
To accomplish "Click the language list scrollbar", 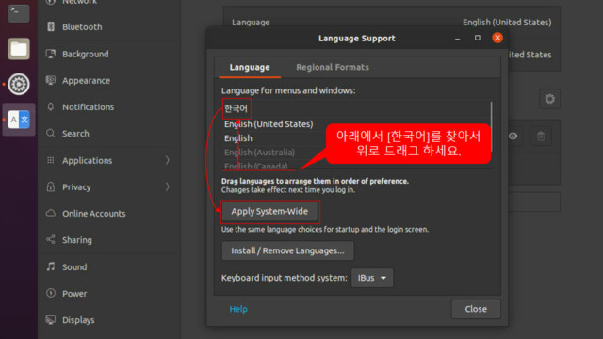I will 491,127.
